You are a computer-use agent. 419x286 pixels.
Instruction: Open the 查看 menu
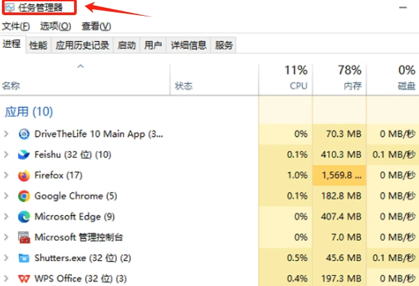pos(96,26)
